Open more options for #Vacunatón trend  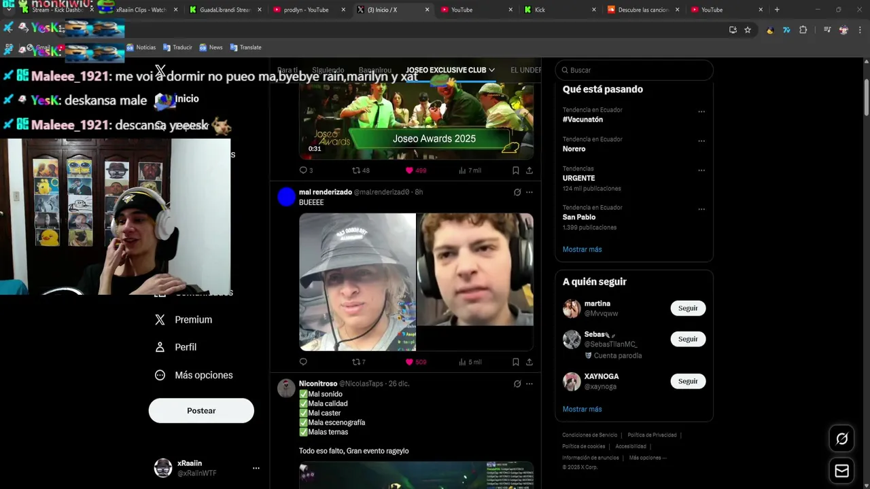pyautogui.click(x=701, y=112)
